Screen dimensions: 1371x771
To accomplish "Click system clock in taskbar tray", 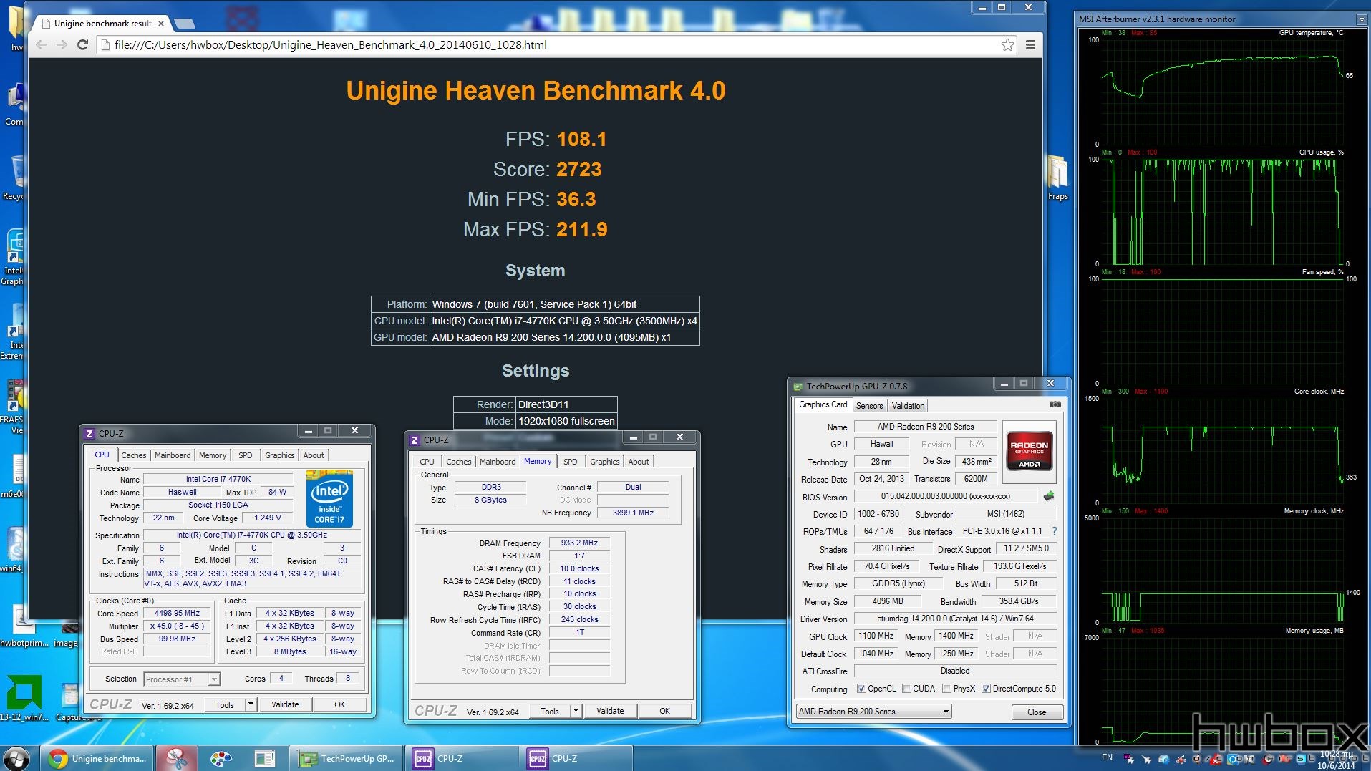I will [1336, 760].
